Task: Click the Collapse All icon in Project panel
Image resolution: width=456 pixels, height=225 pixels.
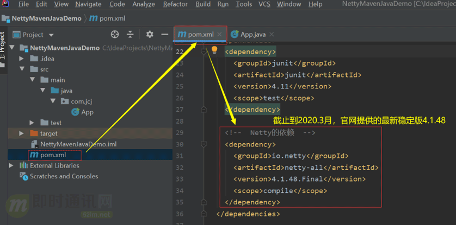Action: pos(130,35)
